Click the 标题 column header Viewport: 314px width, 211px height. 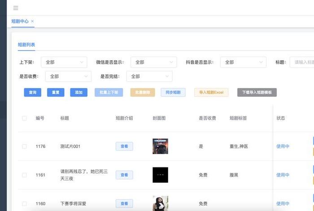(65, 118)
